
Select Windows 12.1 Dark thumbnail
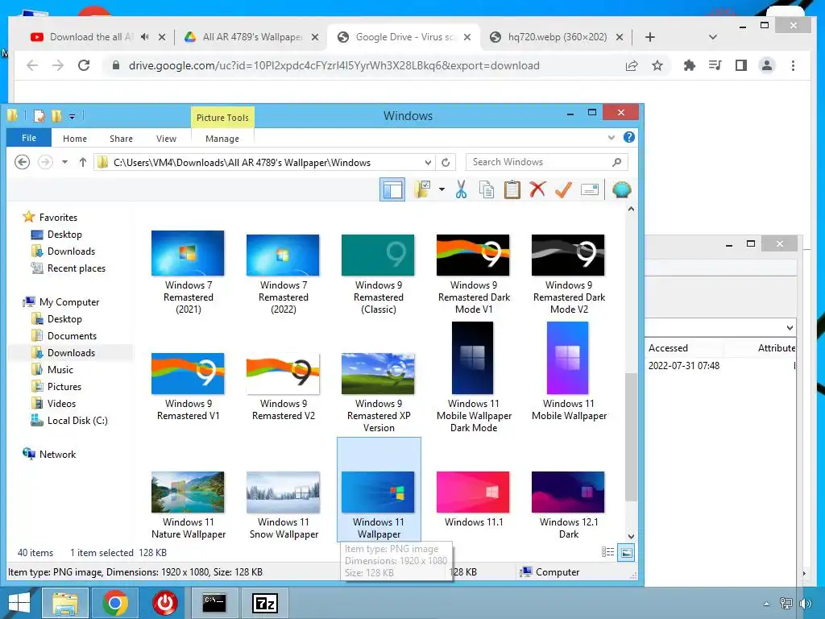(568, 492)
